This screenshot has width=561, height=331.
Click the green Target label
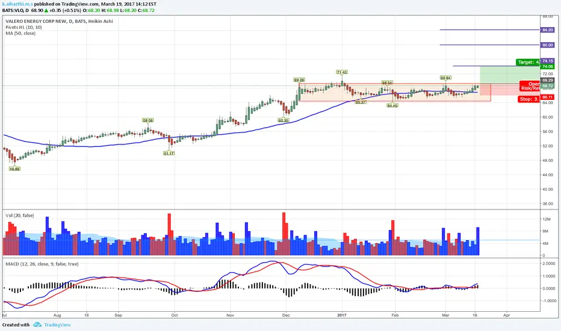coord(528,62)
